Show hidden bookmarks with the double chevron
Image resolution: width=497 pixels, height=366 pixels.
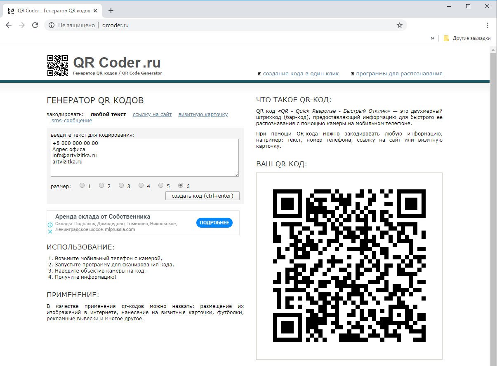433,38
